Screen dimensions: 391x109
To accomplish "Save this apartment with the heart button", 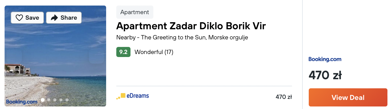I will (27, 18).
